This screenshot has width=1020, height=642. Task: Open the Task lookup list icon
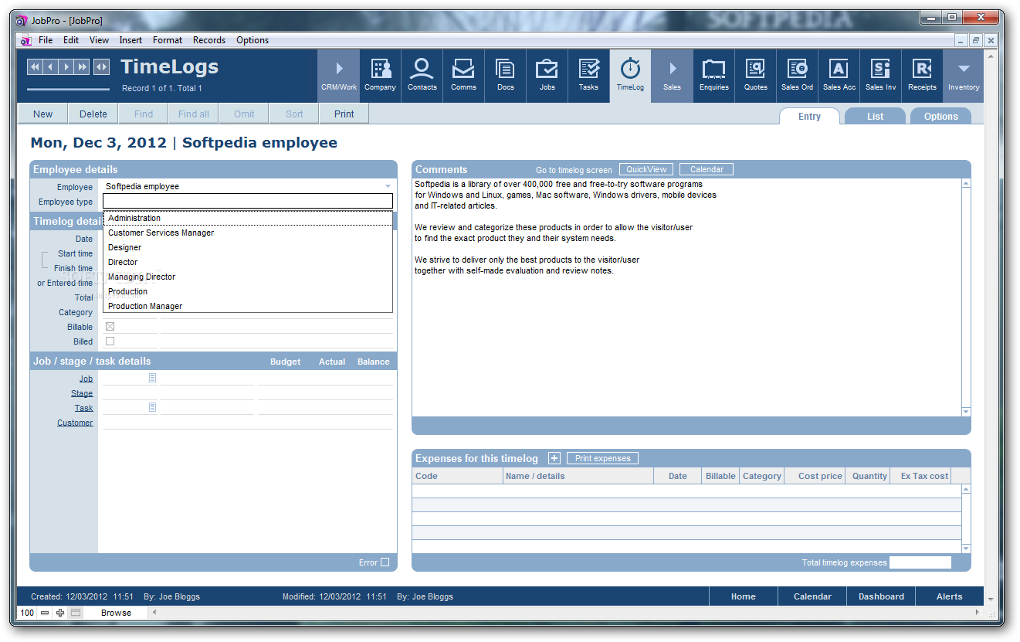[153, 407]
